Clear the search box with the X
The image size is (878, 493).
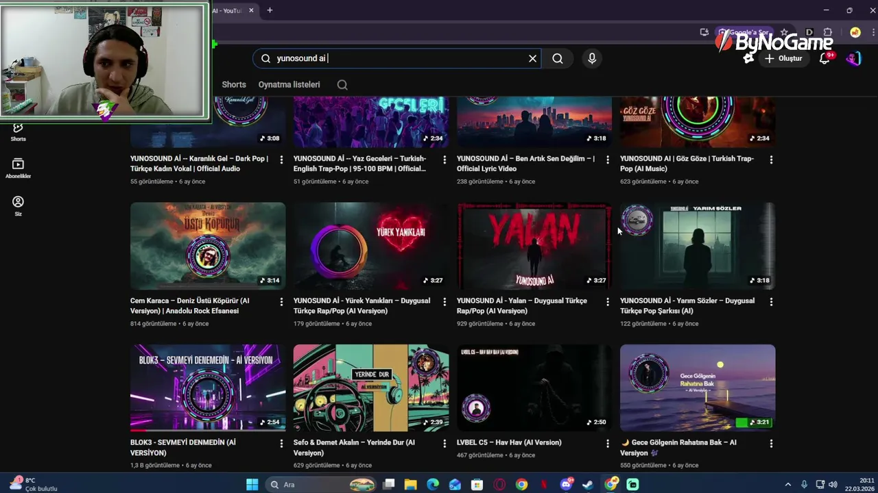coord(532,58)
